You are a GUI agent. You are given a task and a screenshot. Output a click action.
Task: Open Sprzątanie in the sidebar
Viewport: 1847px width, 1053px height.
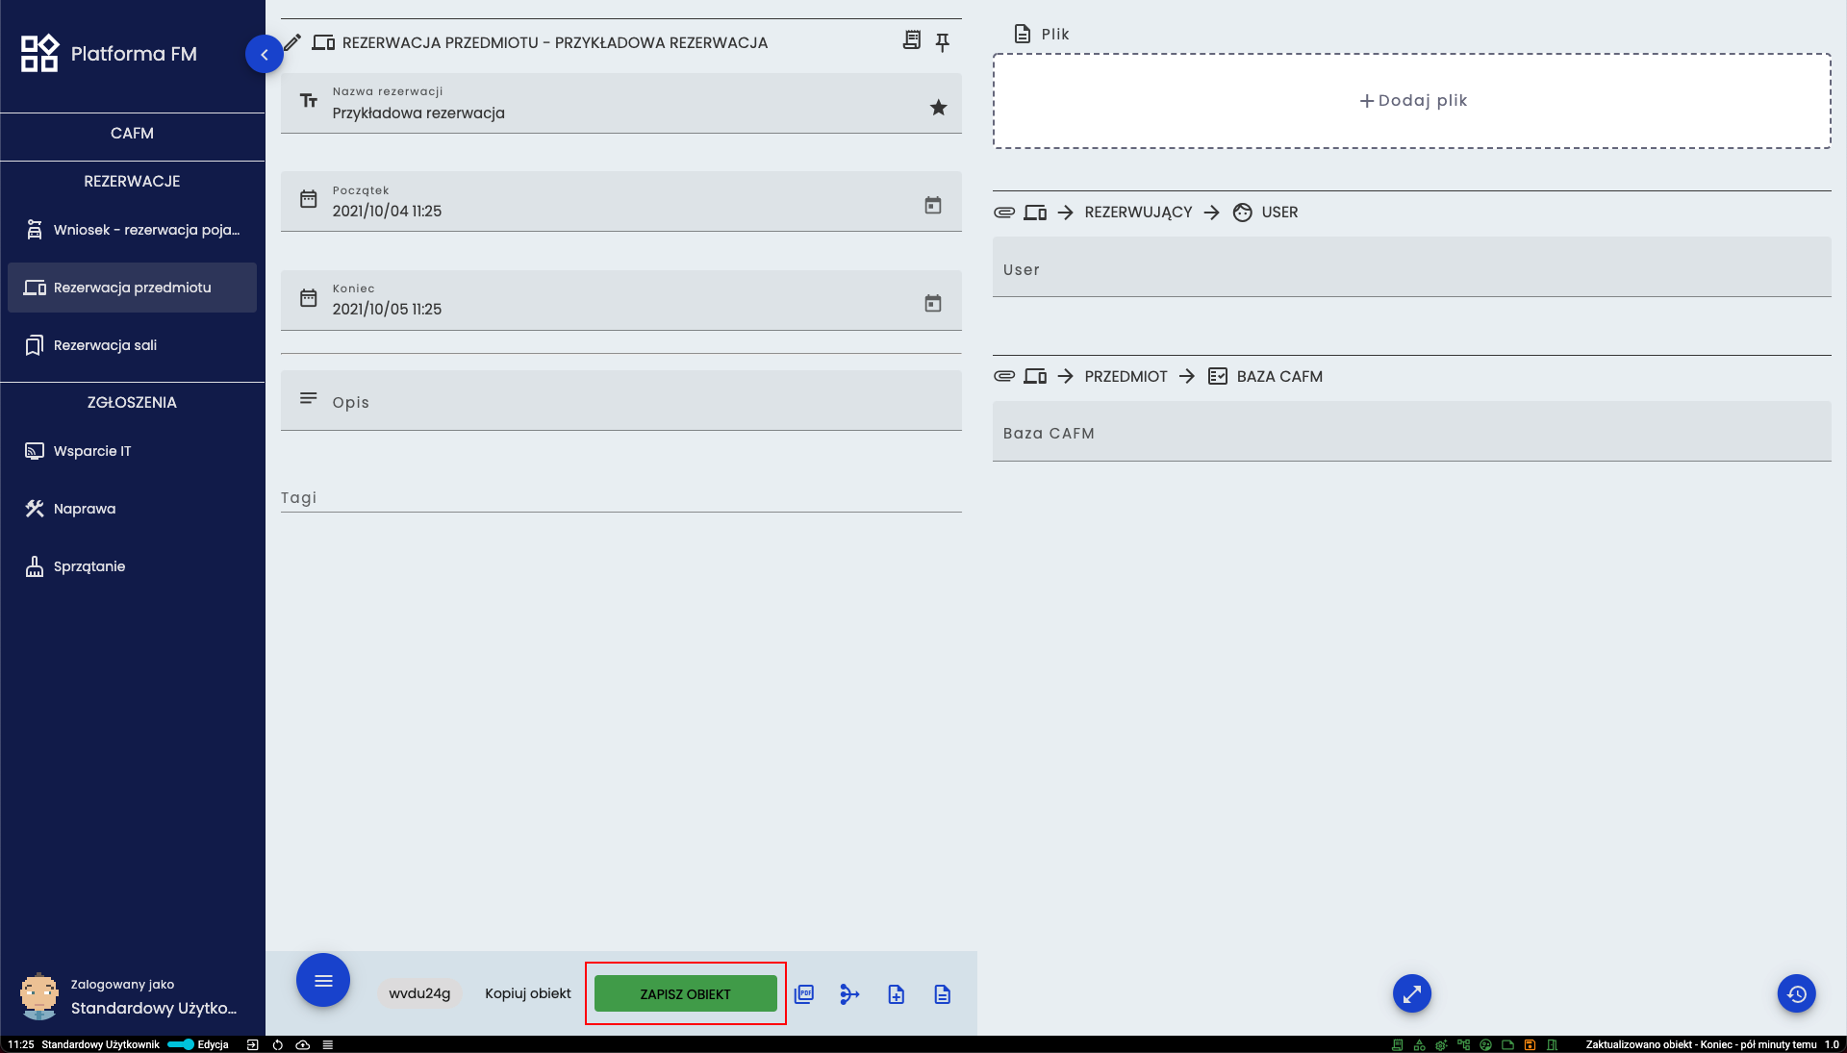(132, 566)
